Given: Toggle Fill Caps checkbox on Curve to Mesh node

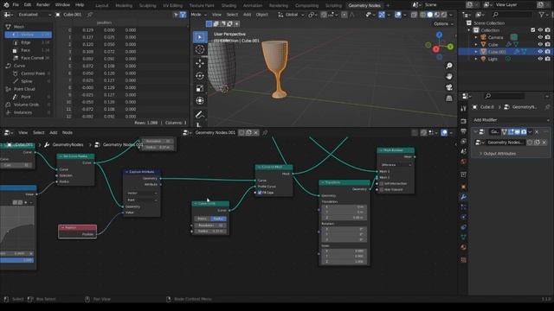Looking at the screenshot, I should (260, 193).
